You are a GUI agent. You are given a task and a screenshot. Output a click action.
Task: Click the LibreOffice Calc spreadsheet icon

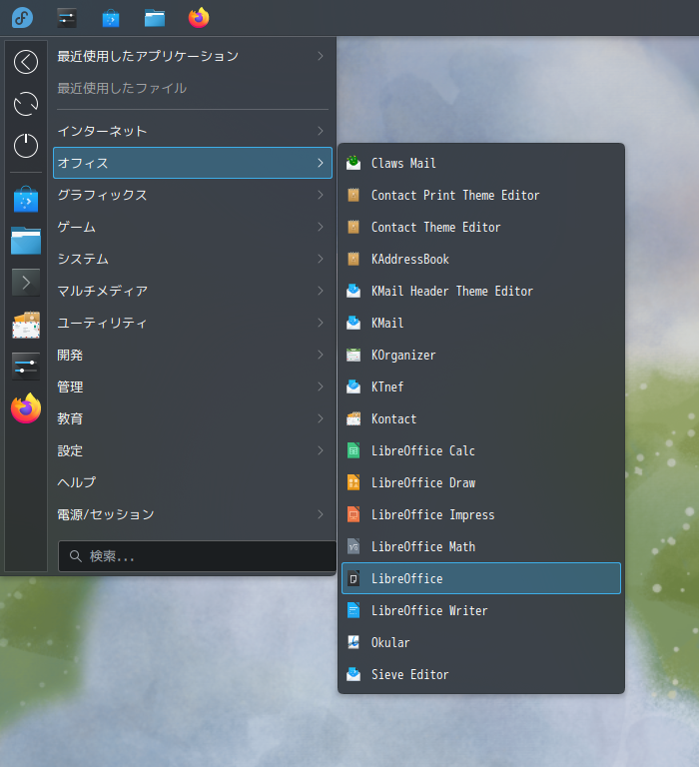click(x=353, y=450)
